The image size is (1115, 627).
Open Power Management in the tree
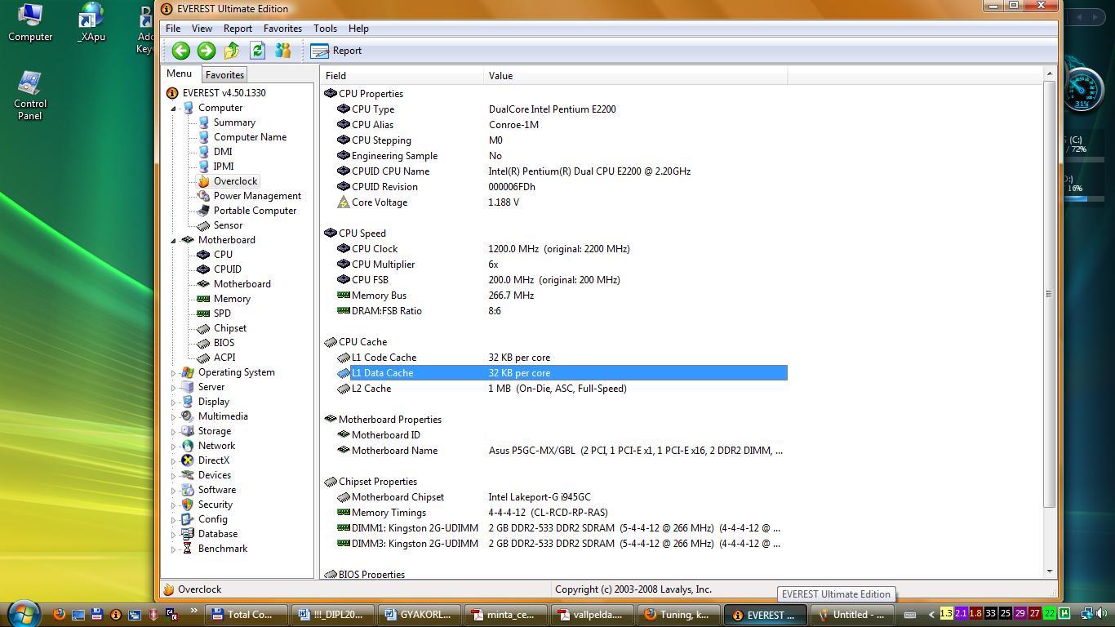coord(257,196)
